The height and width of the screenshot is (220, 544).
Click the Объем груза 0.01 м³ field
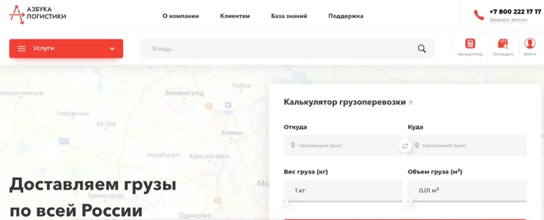coord(467,190)
